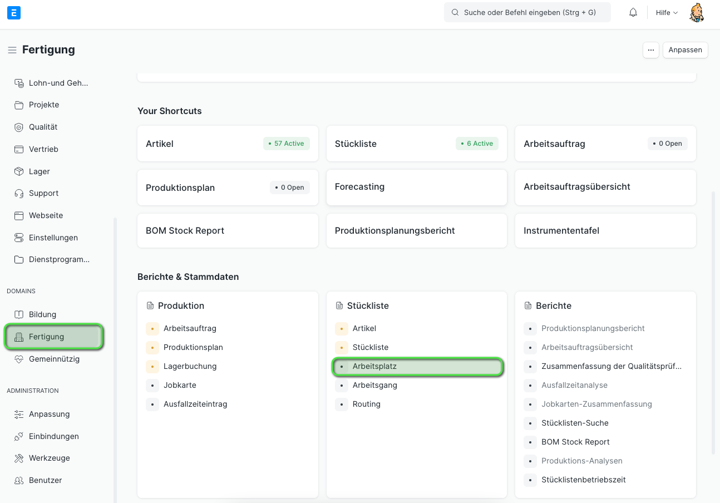Viewport: 720px width, 503px height.
Task: Open the Stücklisten-Suche report
Action: [x=575, y=423]
